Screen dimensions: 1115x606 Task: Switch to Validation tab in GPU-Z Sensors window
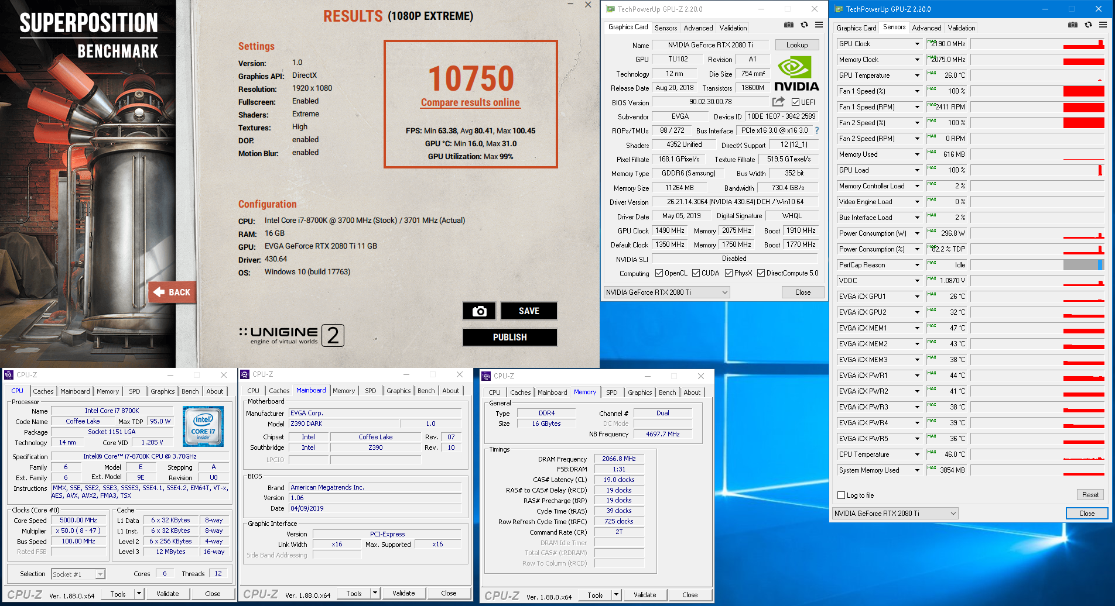(x=962, y=28)
